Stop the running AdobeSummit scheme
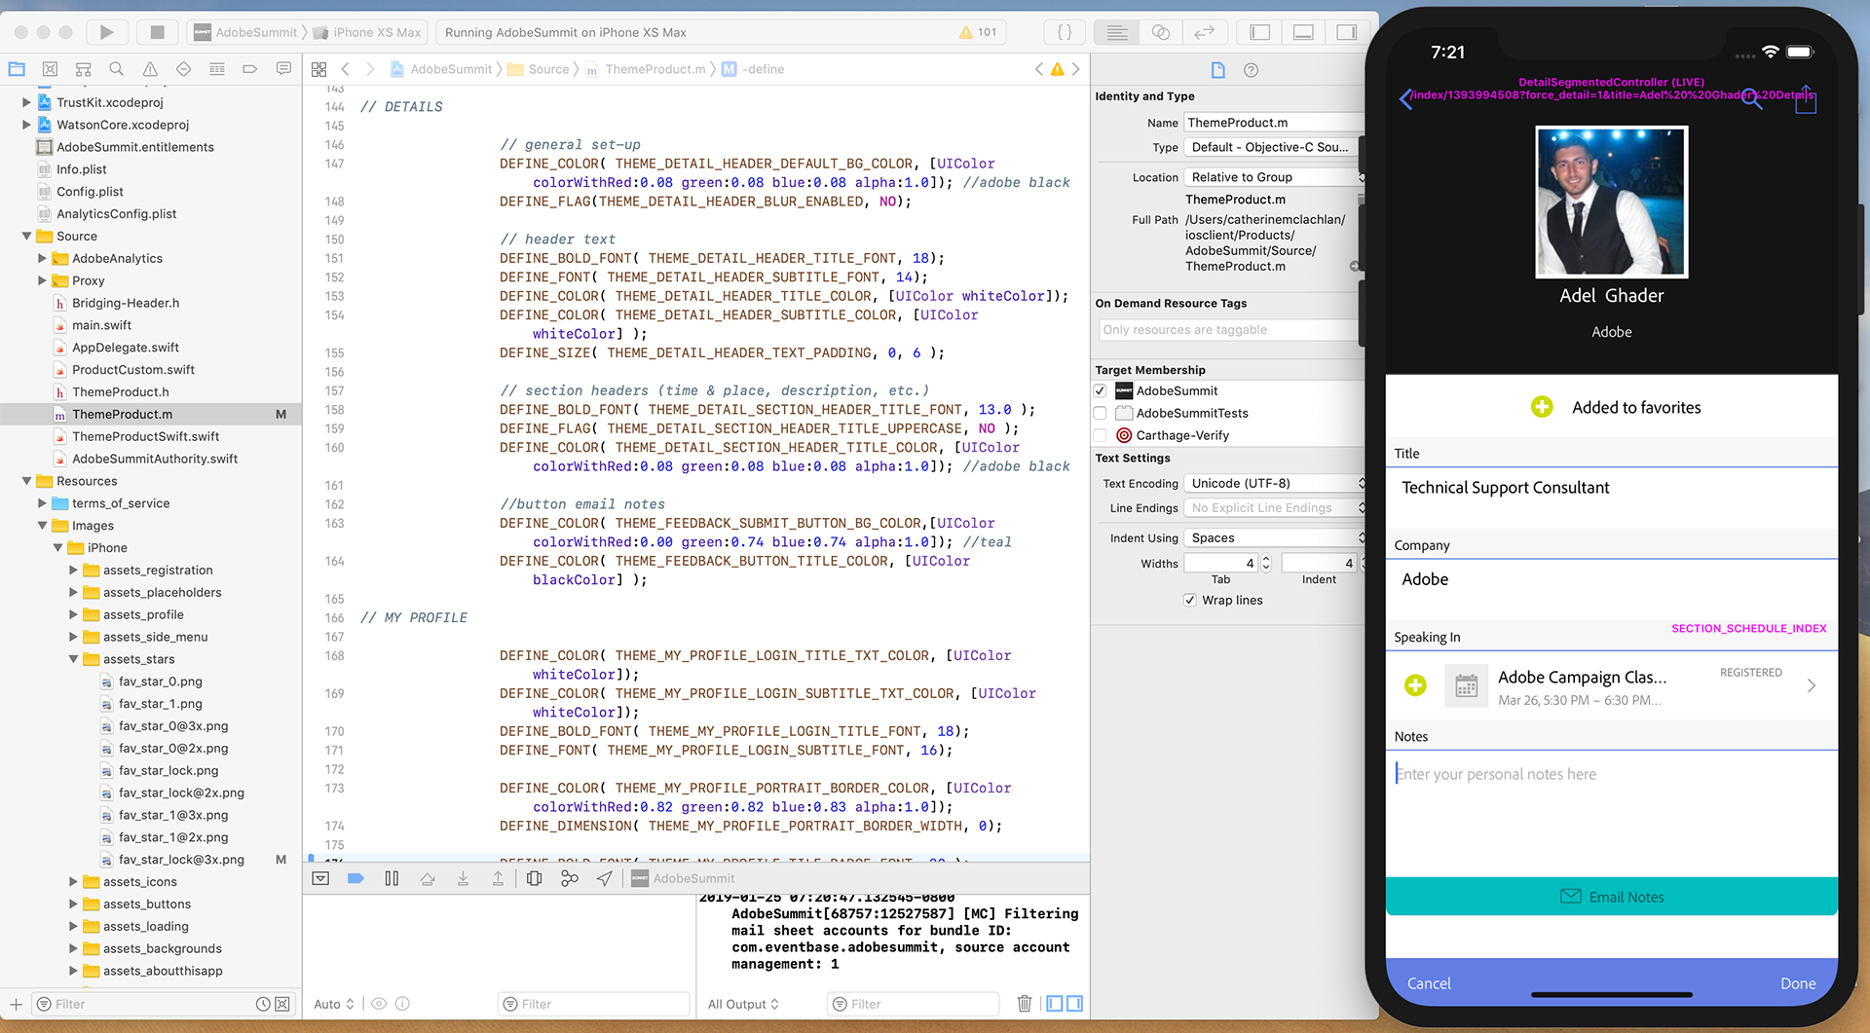This screenshot has width=1870, height=1033. [x=157, y=32]
